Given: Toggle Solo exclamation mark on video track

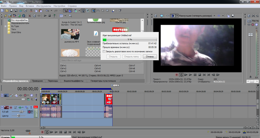Looking at the screenshot, I should tap(36, 95).
